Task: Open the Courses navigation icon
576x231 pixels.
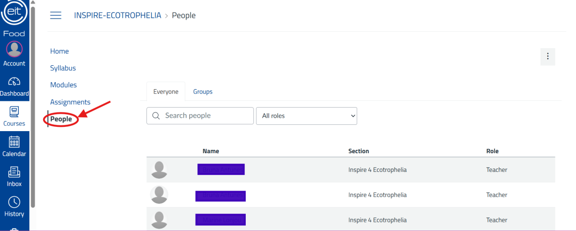Action: coord(14,117)
